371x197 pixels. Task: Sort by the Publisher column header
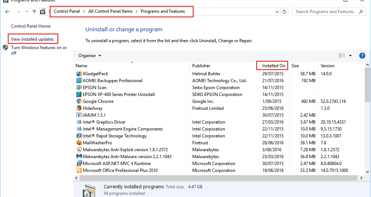coord(201,66)
